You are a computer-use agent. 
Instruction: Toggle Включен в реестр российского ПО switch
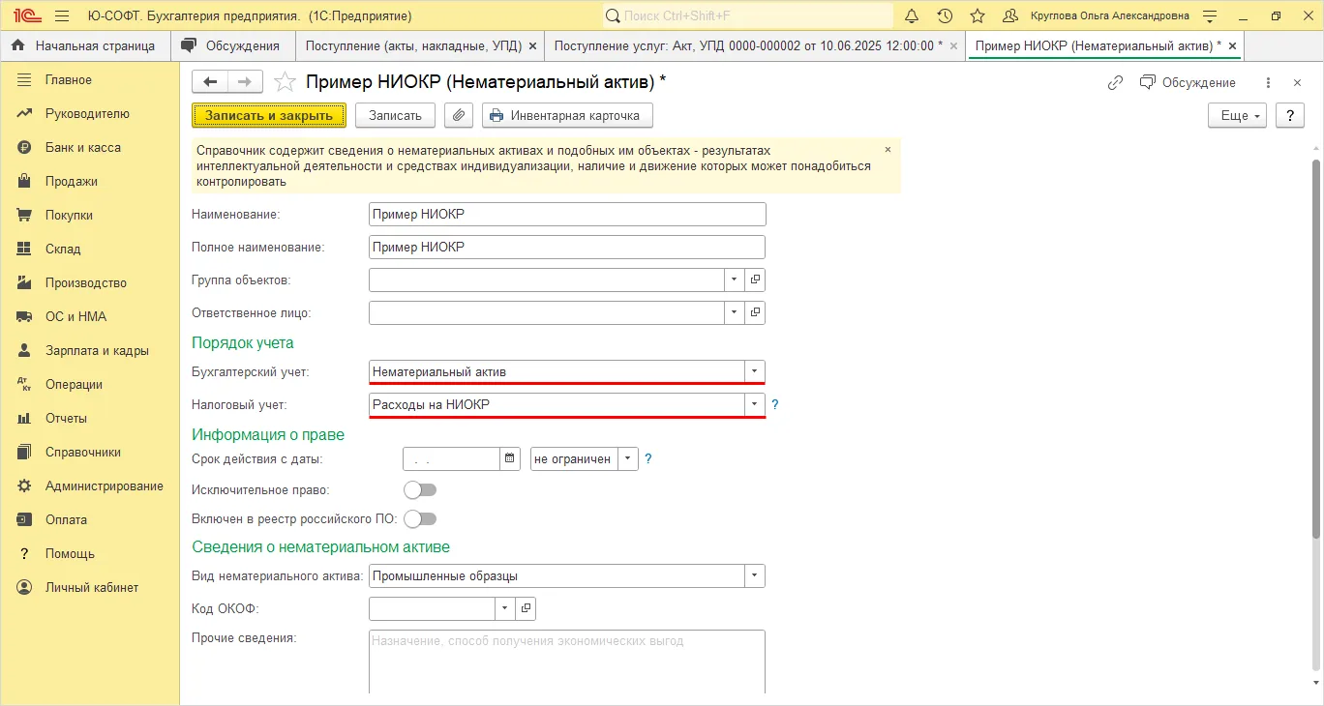pos(420,518)
